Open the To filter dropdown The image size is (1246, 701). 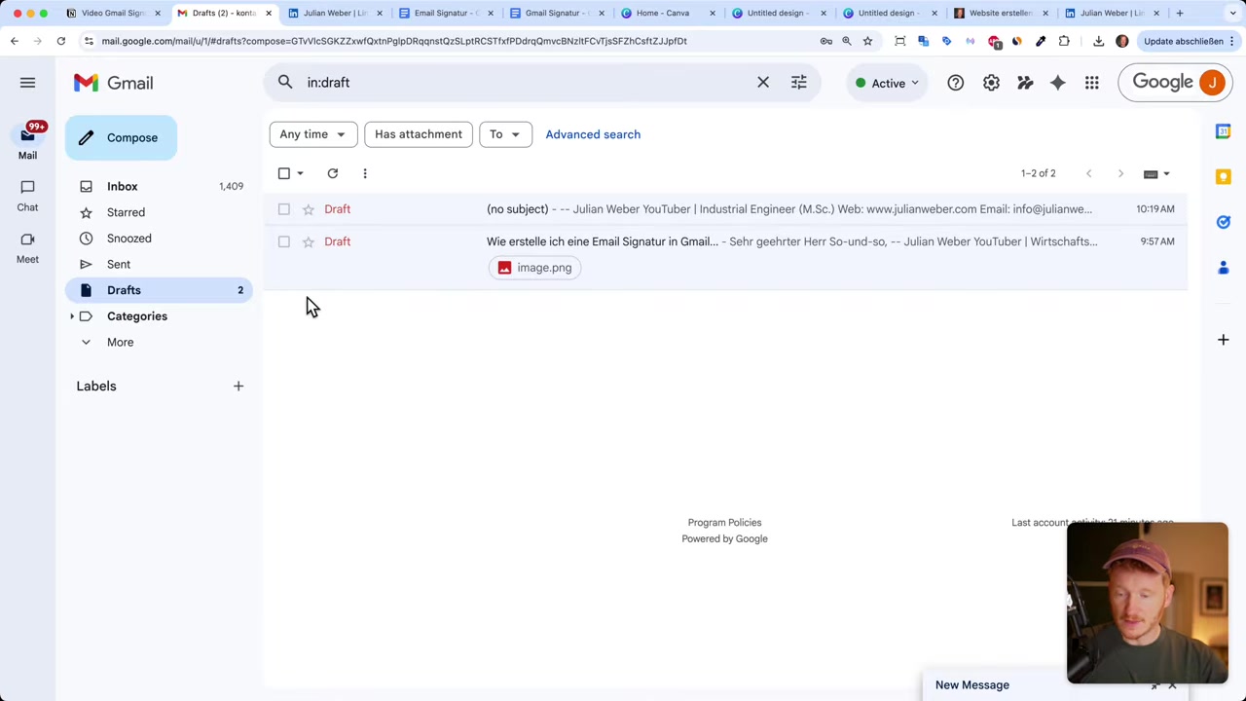[504, 134]
